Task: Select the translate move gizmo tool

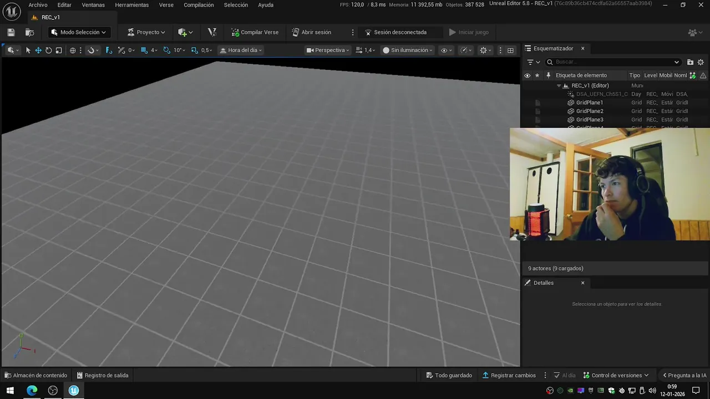Action: [38, 50]
